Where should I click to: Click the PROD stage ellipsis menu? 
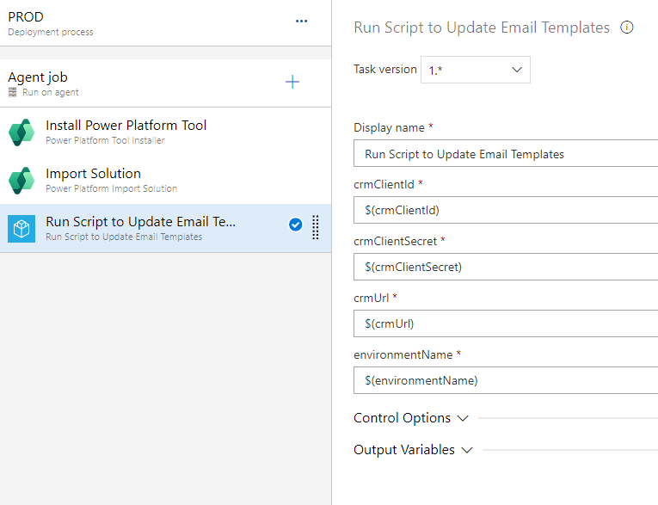coord(301,22)
